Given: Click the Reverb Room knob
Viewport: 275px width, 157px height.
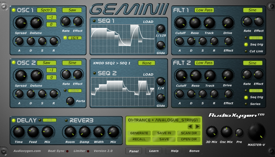Looking at the screenshot, I should [x=70, y=132].
